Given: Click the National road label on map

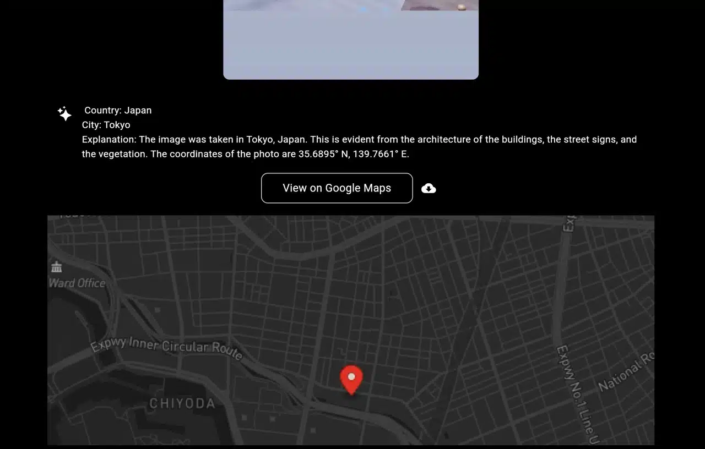Looking at the screenshot, I should point(625,374).
